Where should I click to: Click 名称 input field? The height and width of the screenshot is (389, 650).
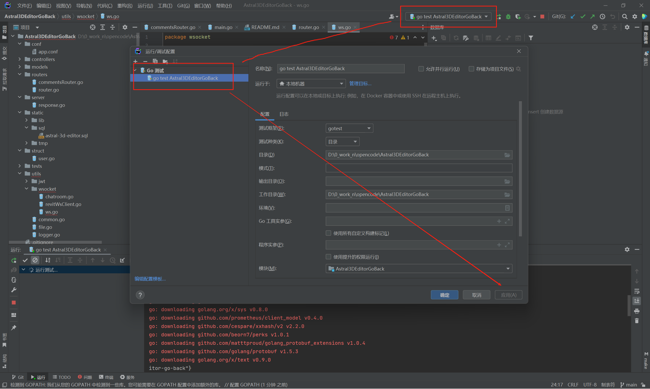click(341, 69)
